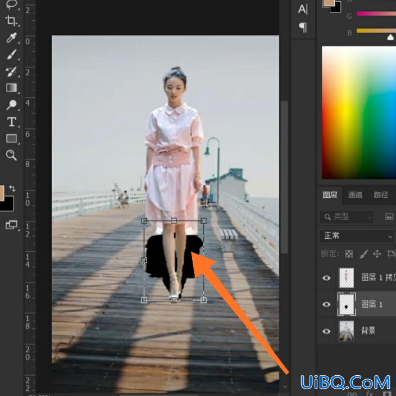
Task: Click the G channel color slider
Action: click(376, 13)
